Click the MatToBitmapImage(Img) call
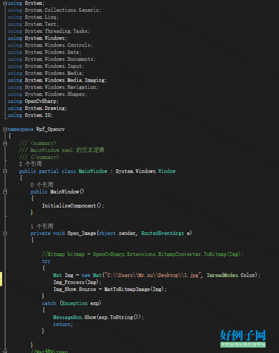 click(135, 289)
